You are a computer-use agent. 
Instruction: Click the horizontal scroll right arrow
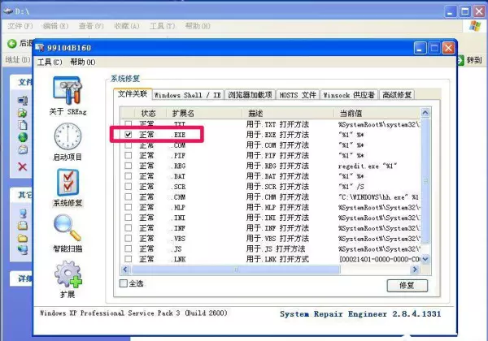click(415, 270)
